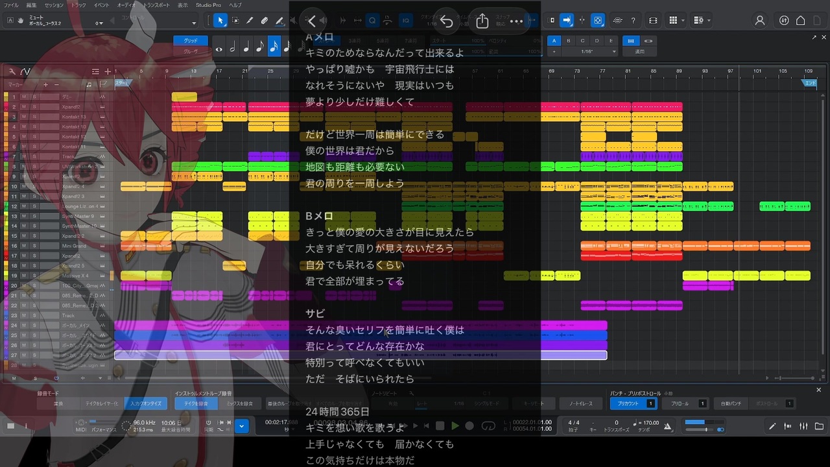
Task: Open the ファイル menu
Action: click(x=12, y=5)
